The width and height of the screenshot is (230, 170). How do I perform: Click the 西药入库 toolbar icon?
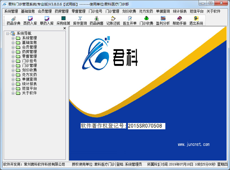click(x=30, y=18)
